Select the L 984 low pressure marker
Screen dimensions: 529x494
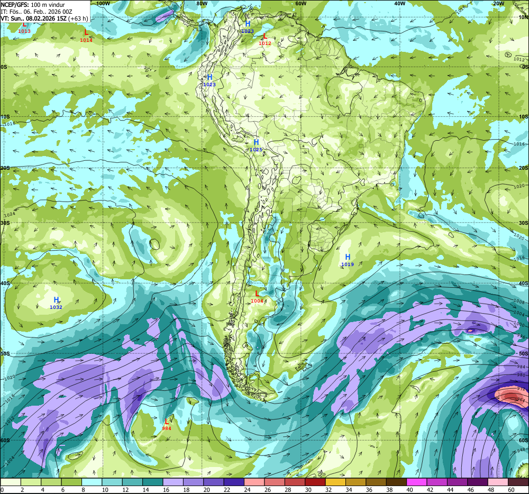pyautogui.click(x=167, y=425)
